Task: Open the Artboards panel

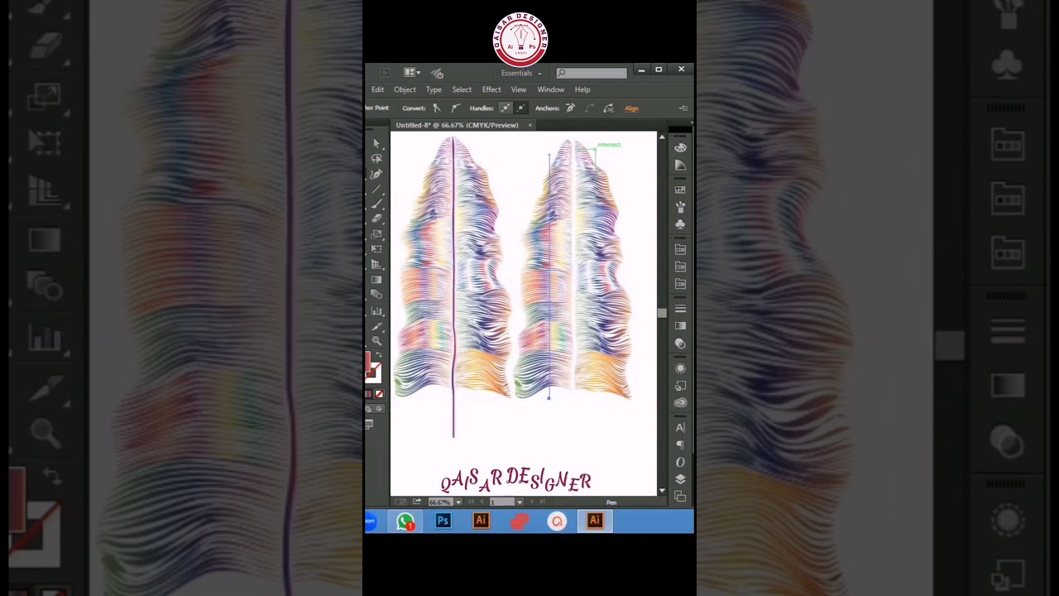Action: [x=680, y=497]
